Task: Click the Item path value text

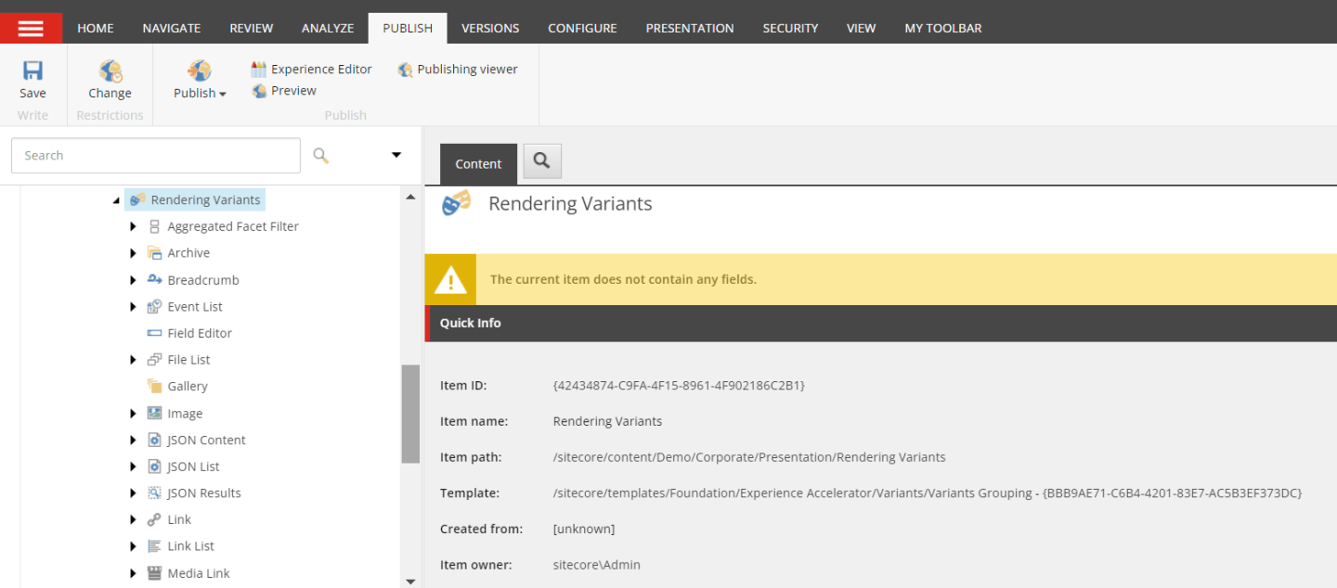Action: pos(749,457)
